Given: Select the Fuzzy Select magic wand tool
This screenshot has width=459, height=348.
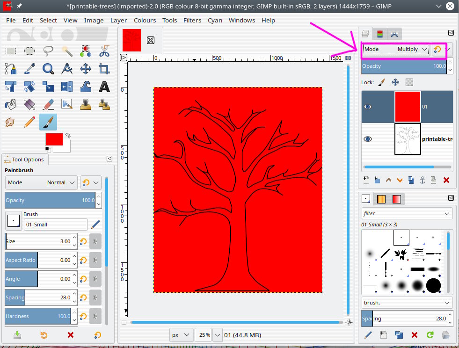Looking at the screenshot, I should tap(67, 51).
